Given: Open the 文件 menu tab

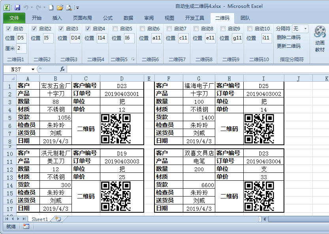Looking at the screenshot, I should coord(14,18).
